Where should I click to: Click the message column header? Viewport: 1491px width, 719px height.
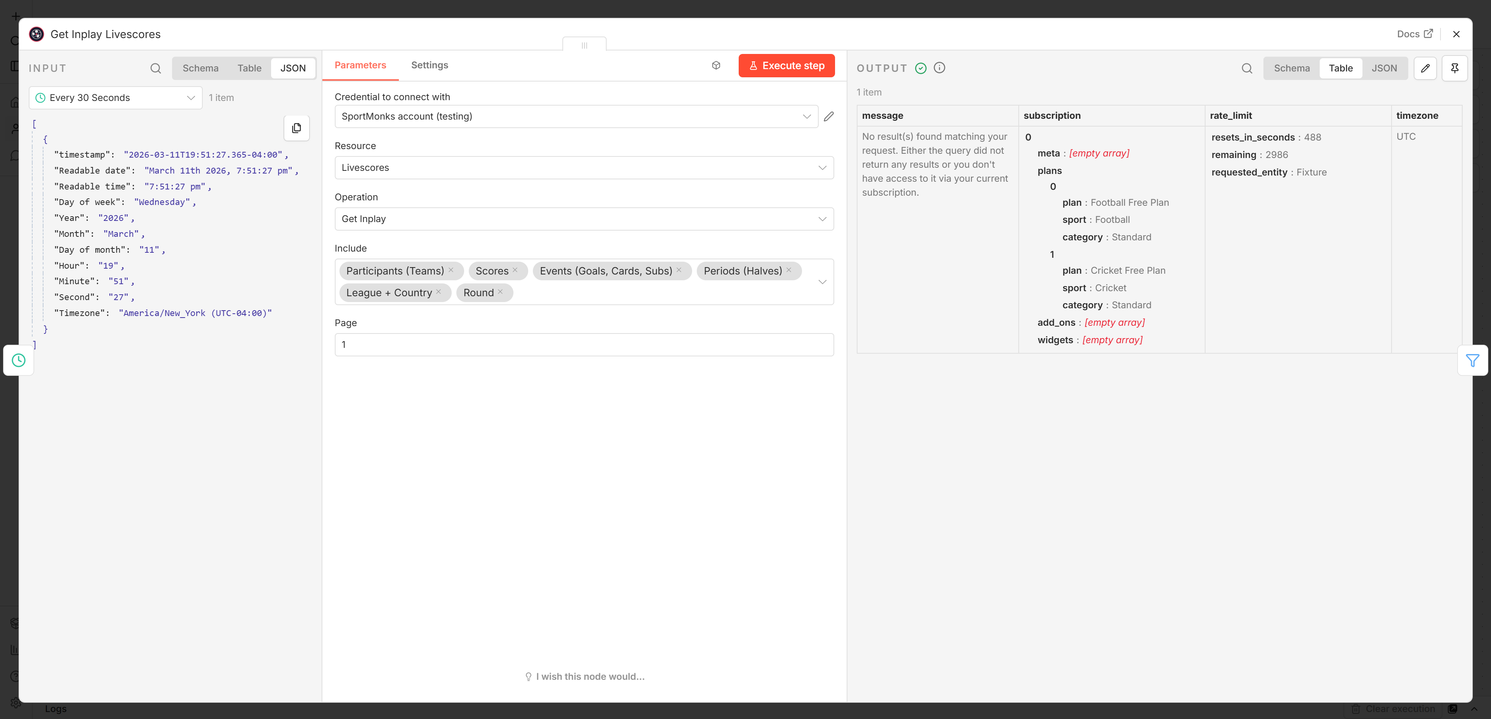tap(937, 116)
